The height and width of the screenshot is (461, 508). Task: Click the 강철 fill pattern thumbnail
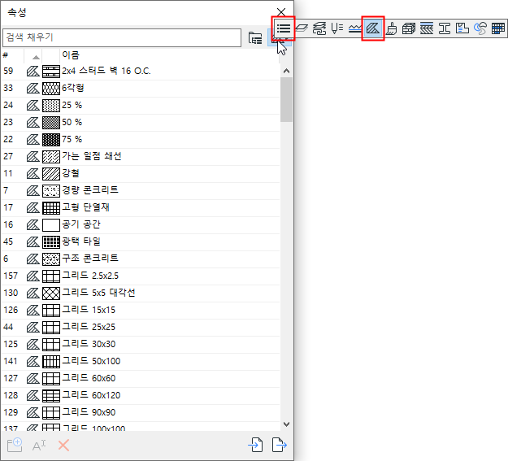click(51, 174)
